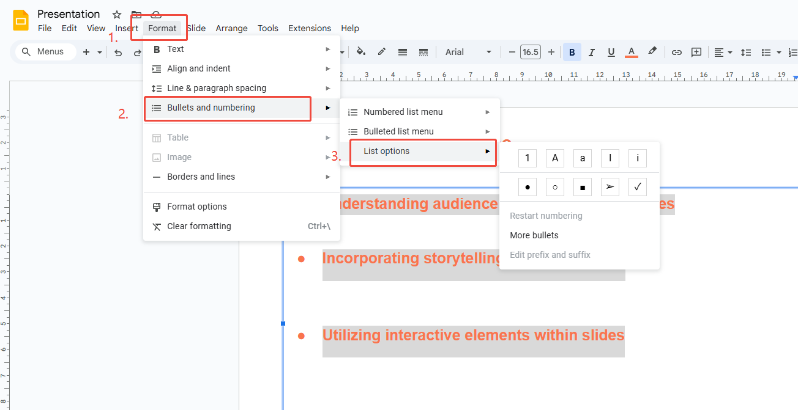Click the border color pencil icon
798x410 pixels.
click(x=382, y=52)
